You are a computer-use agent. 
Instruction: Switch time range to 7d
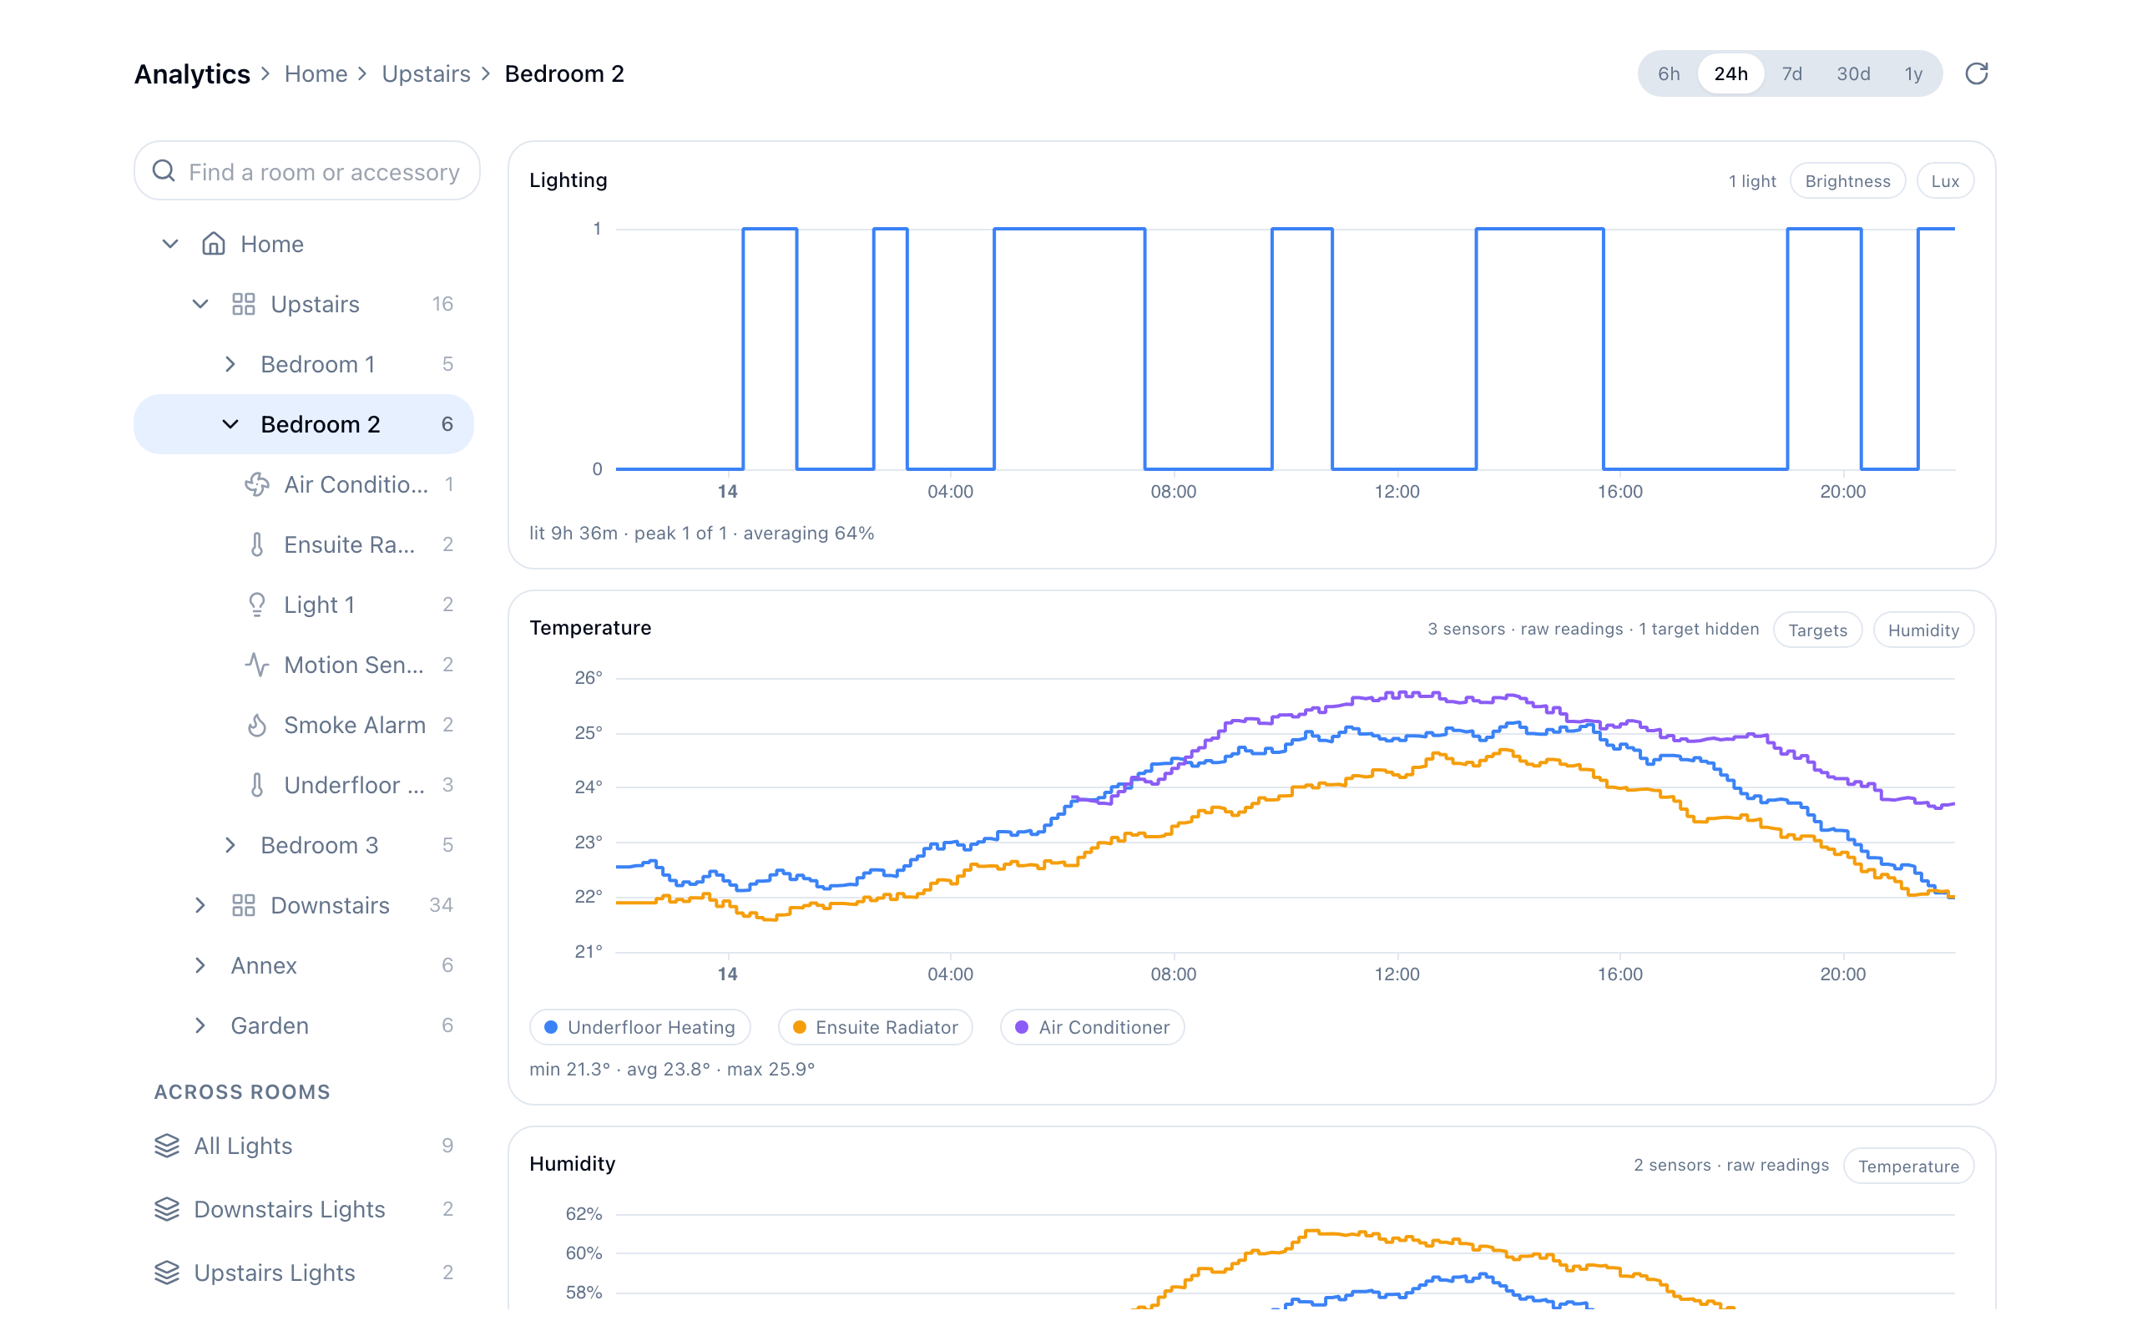pyautogui.click(x=1791, y=73)
